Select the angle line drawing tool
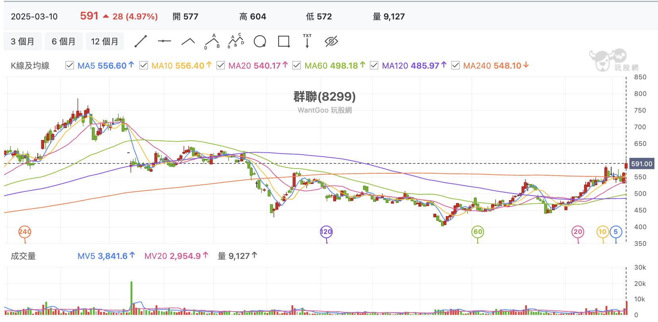Image resolution: width=658 pixels, height=322 pixels. (x=188, y=41)
